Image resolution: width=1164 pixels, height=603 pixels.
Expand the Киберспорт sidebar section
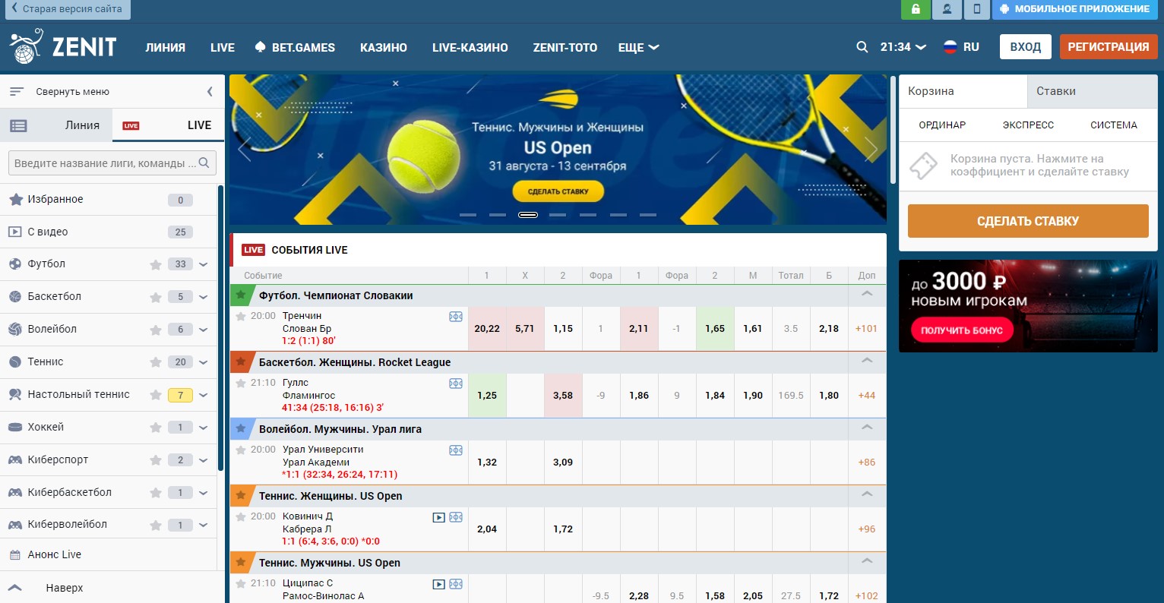coord(204,461)
